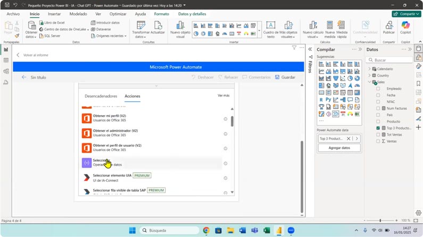Click the Actualizar refresh icon
Image resolution: width=423 pixels, height=237 pixels.
click(x=158, y=26)
